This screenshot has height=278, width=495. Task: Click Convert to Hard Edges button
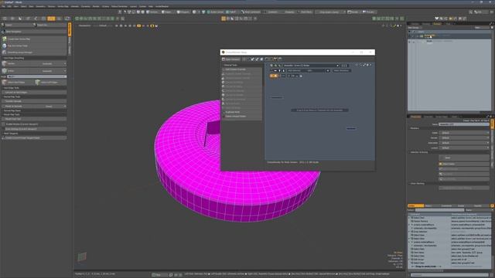pos(34,93)
